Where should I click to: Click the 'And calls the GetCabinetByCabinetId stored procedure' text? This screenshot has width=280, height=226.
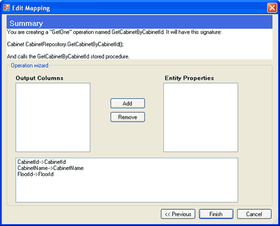tap(68, 56)
